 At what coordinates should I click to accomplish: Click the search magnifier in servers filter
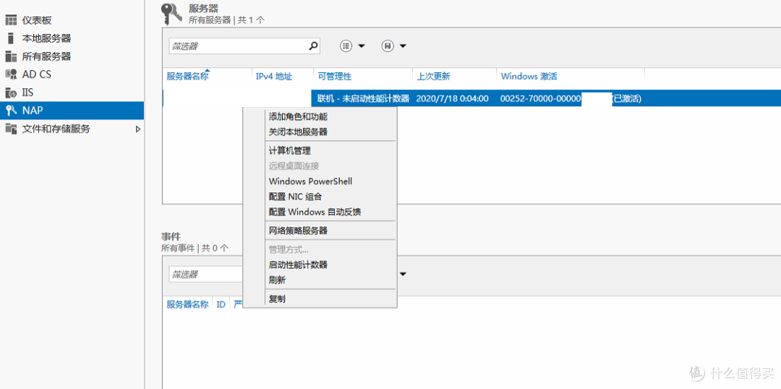(x=313, y=46)
